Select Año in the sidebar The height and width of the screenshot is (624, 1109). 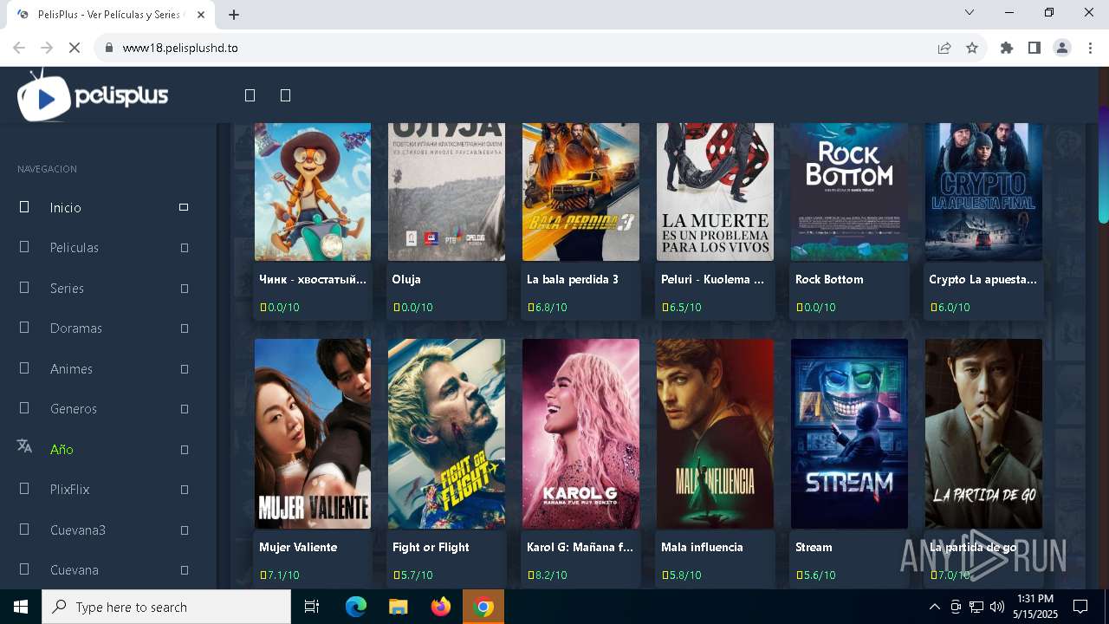coord(62,450)
